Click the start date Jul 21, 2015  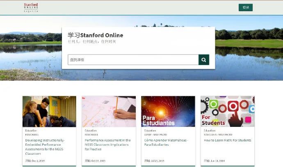[x=154, y=161]
